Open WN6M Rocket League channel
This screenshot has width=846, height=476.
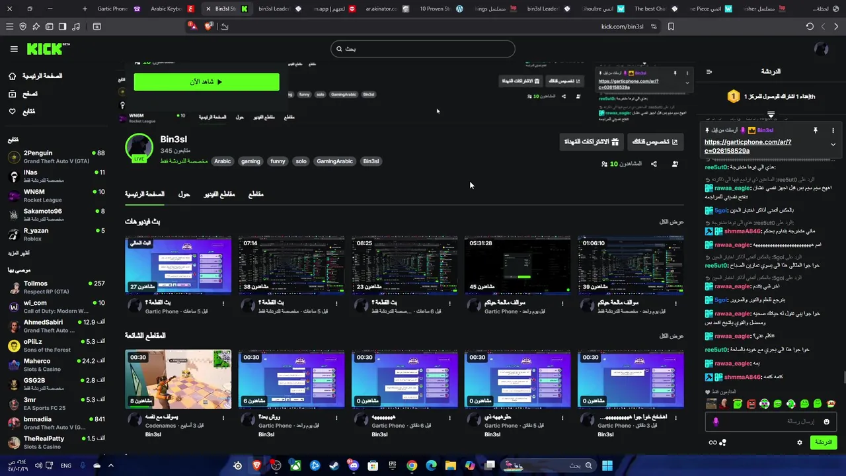tap(56, 196)
